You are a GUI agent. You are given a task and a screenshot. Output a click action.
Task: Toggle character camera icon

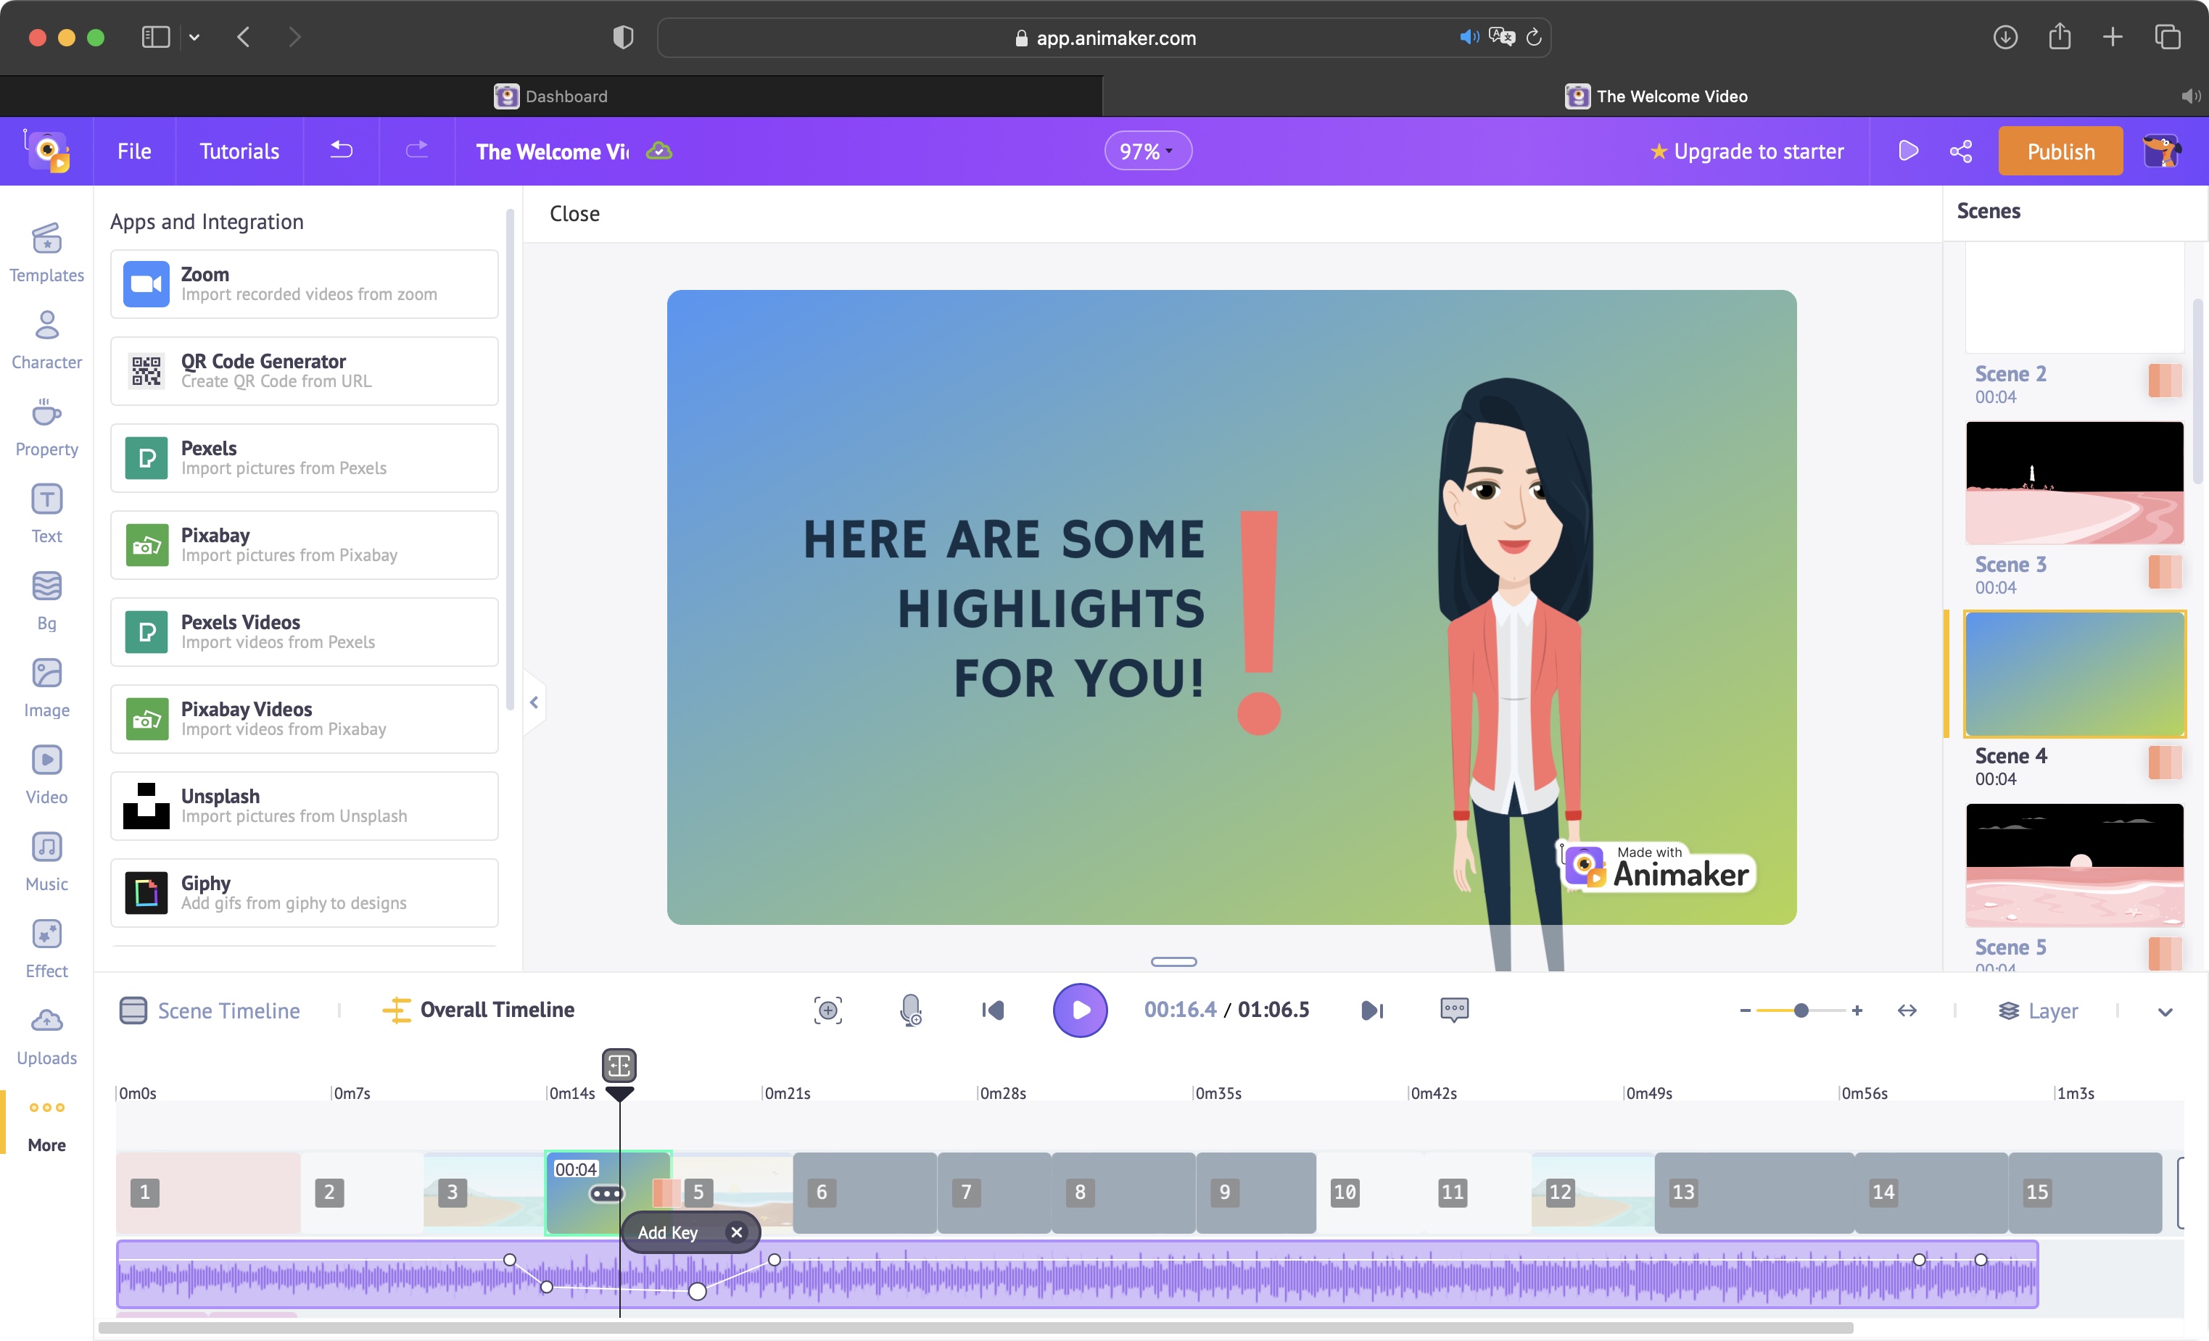coord(827,1010)
